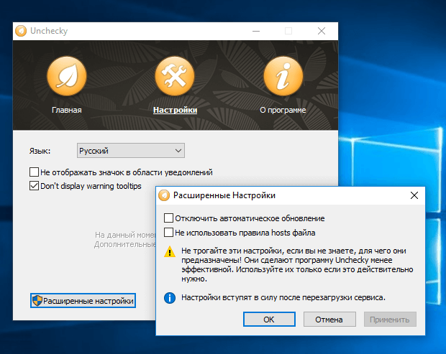
Task: Open the Главная leaf icon
Action: tap(67, 76)
